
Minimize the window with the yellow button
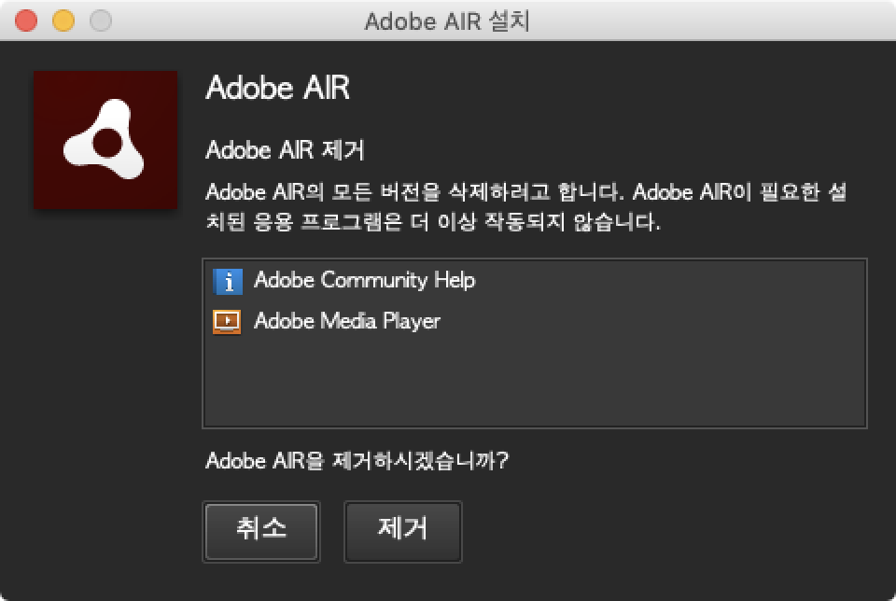pyautogui.click(x=63, y=21)
